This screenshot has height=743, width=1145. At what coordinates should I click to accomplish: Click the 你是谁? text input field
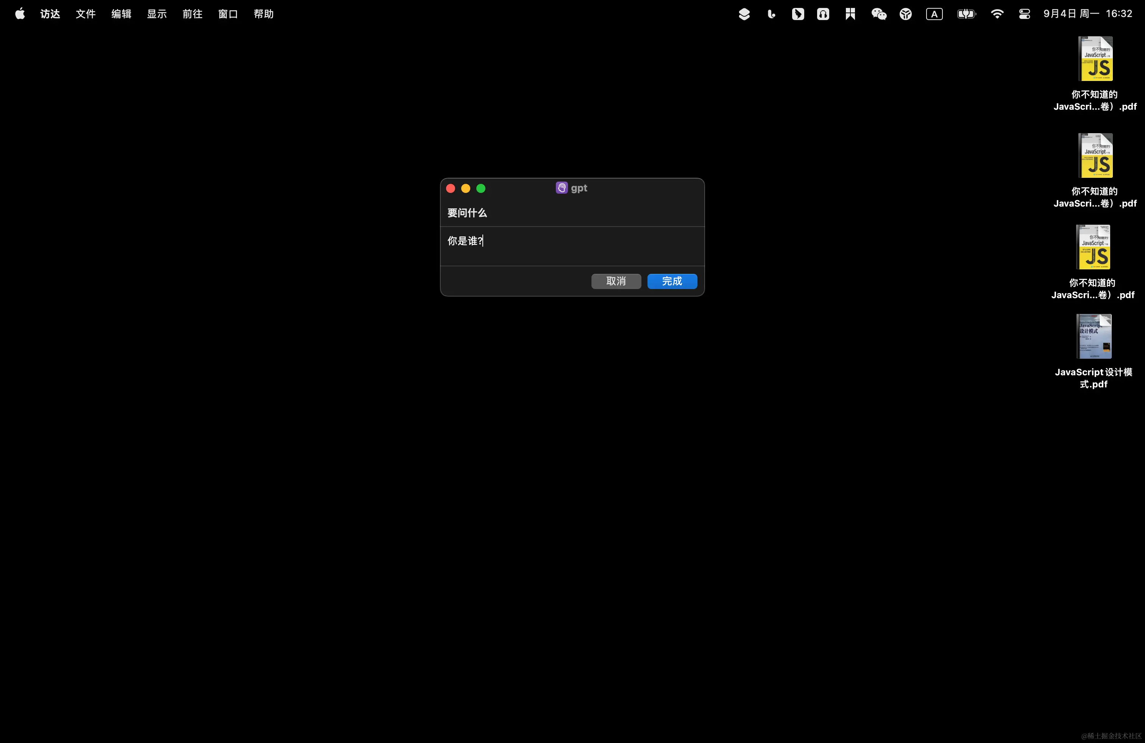pos(571,246)
